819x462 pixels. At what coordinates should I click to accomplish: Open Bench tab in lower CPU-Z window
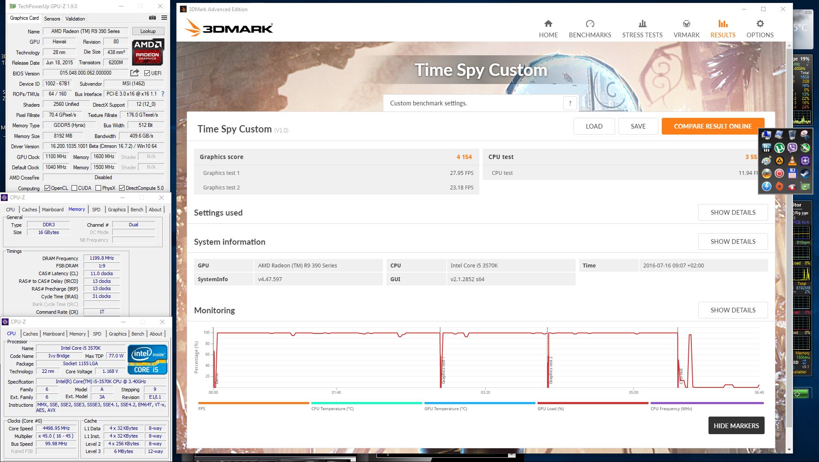(x=137, y=334)
